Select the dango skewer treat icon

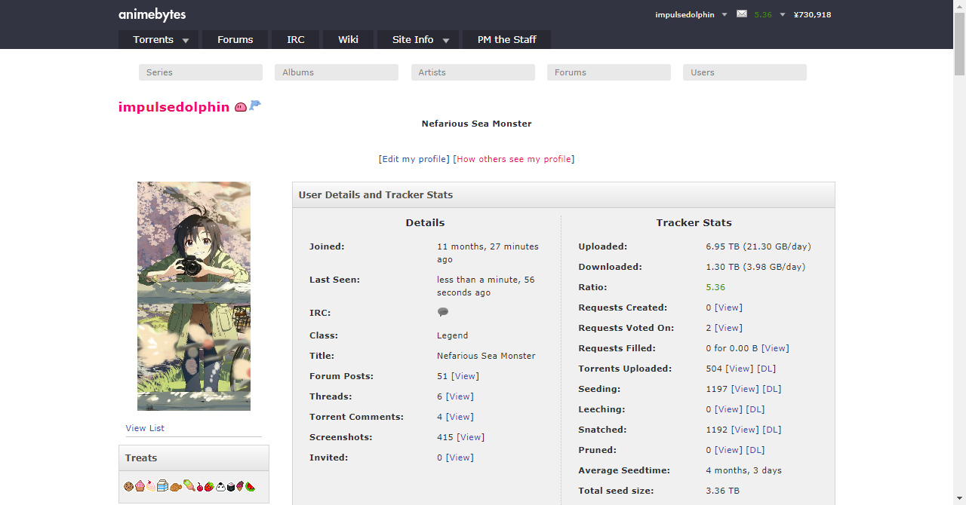pyautogui.click(x=189, y=485)
